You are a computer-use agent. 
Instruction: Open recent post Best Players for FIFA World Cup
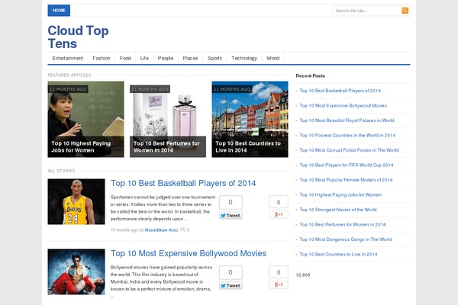tap(347, 165)
